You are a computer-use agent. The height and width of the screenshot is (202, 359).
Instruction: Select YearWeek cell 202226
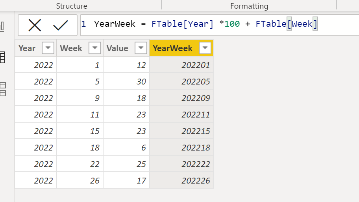181,180
